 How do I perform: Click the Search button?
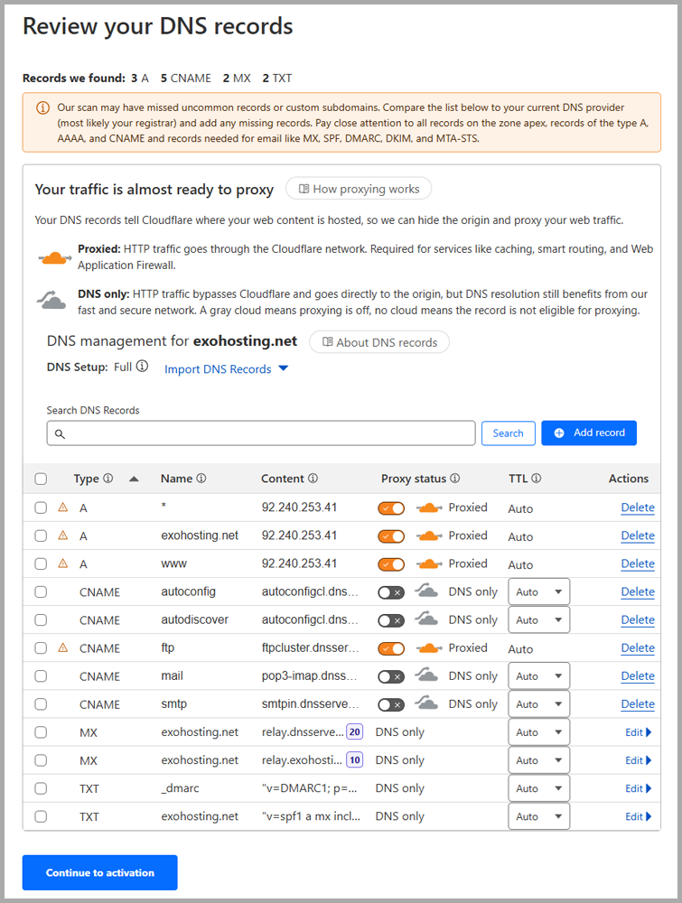[508, 433]
